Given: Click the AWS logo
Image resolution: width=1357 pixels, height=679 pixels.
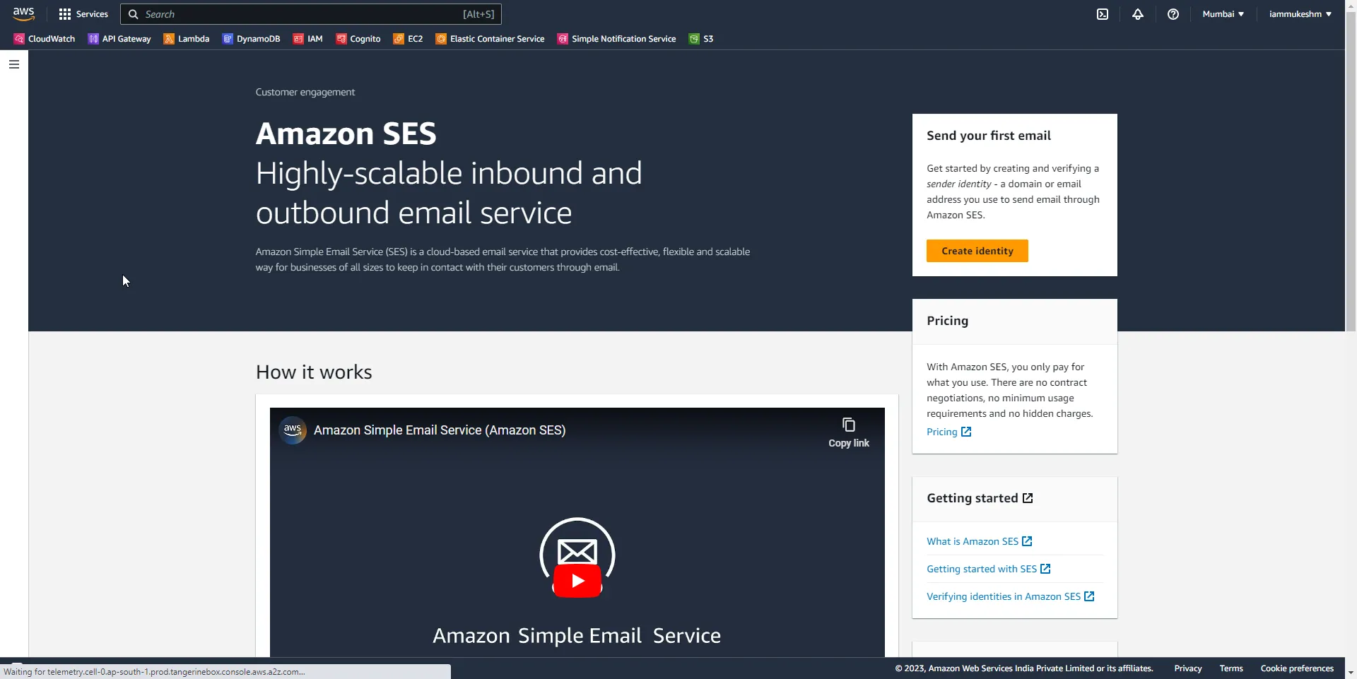Looking at the screenshot, I should [x=23, y=13].
